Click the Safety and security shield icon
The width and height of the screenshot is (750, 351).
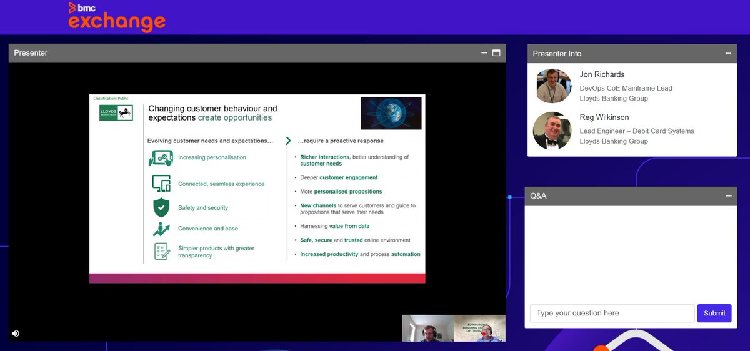point(161,207)
